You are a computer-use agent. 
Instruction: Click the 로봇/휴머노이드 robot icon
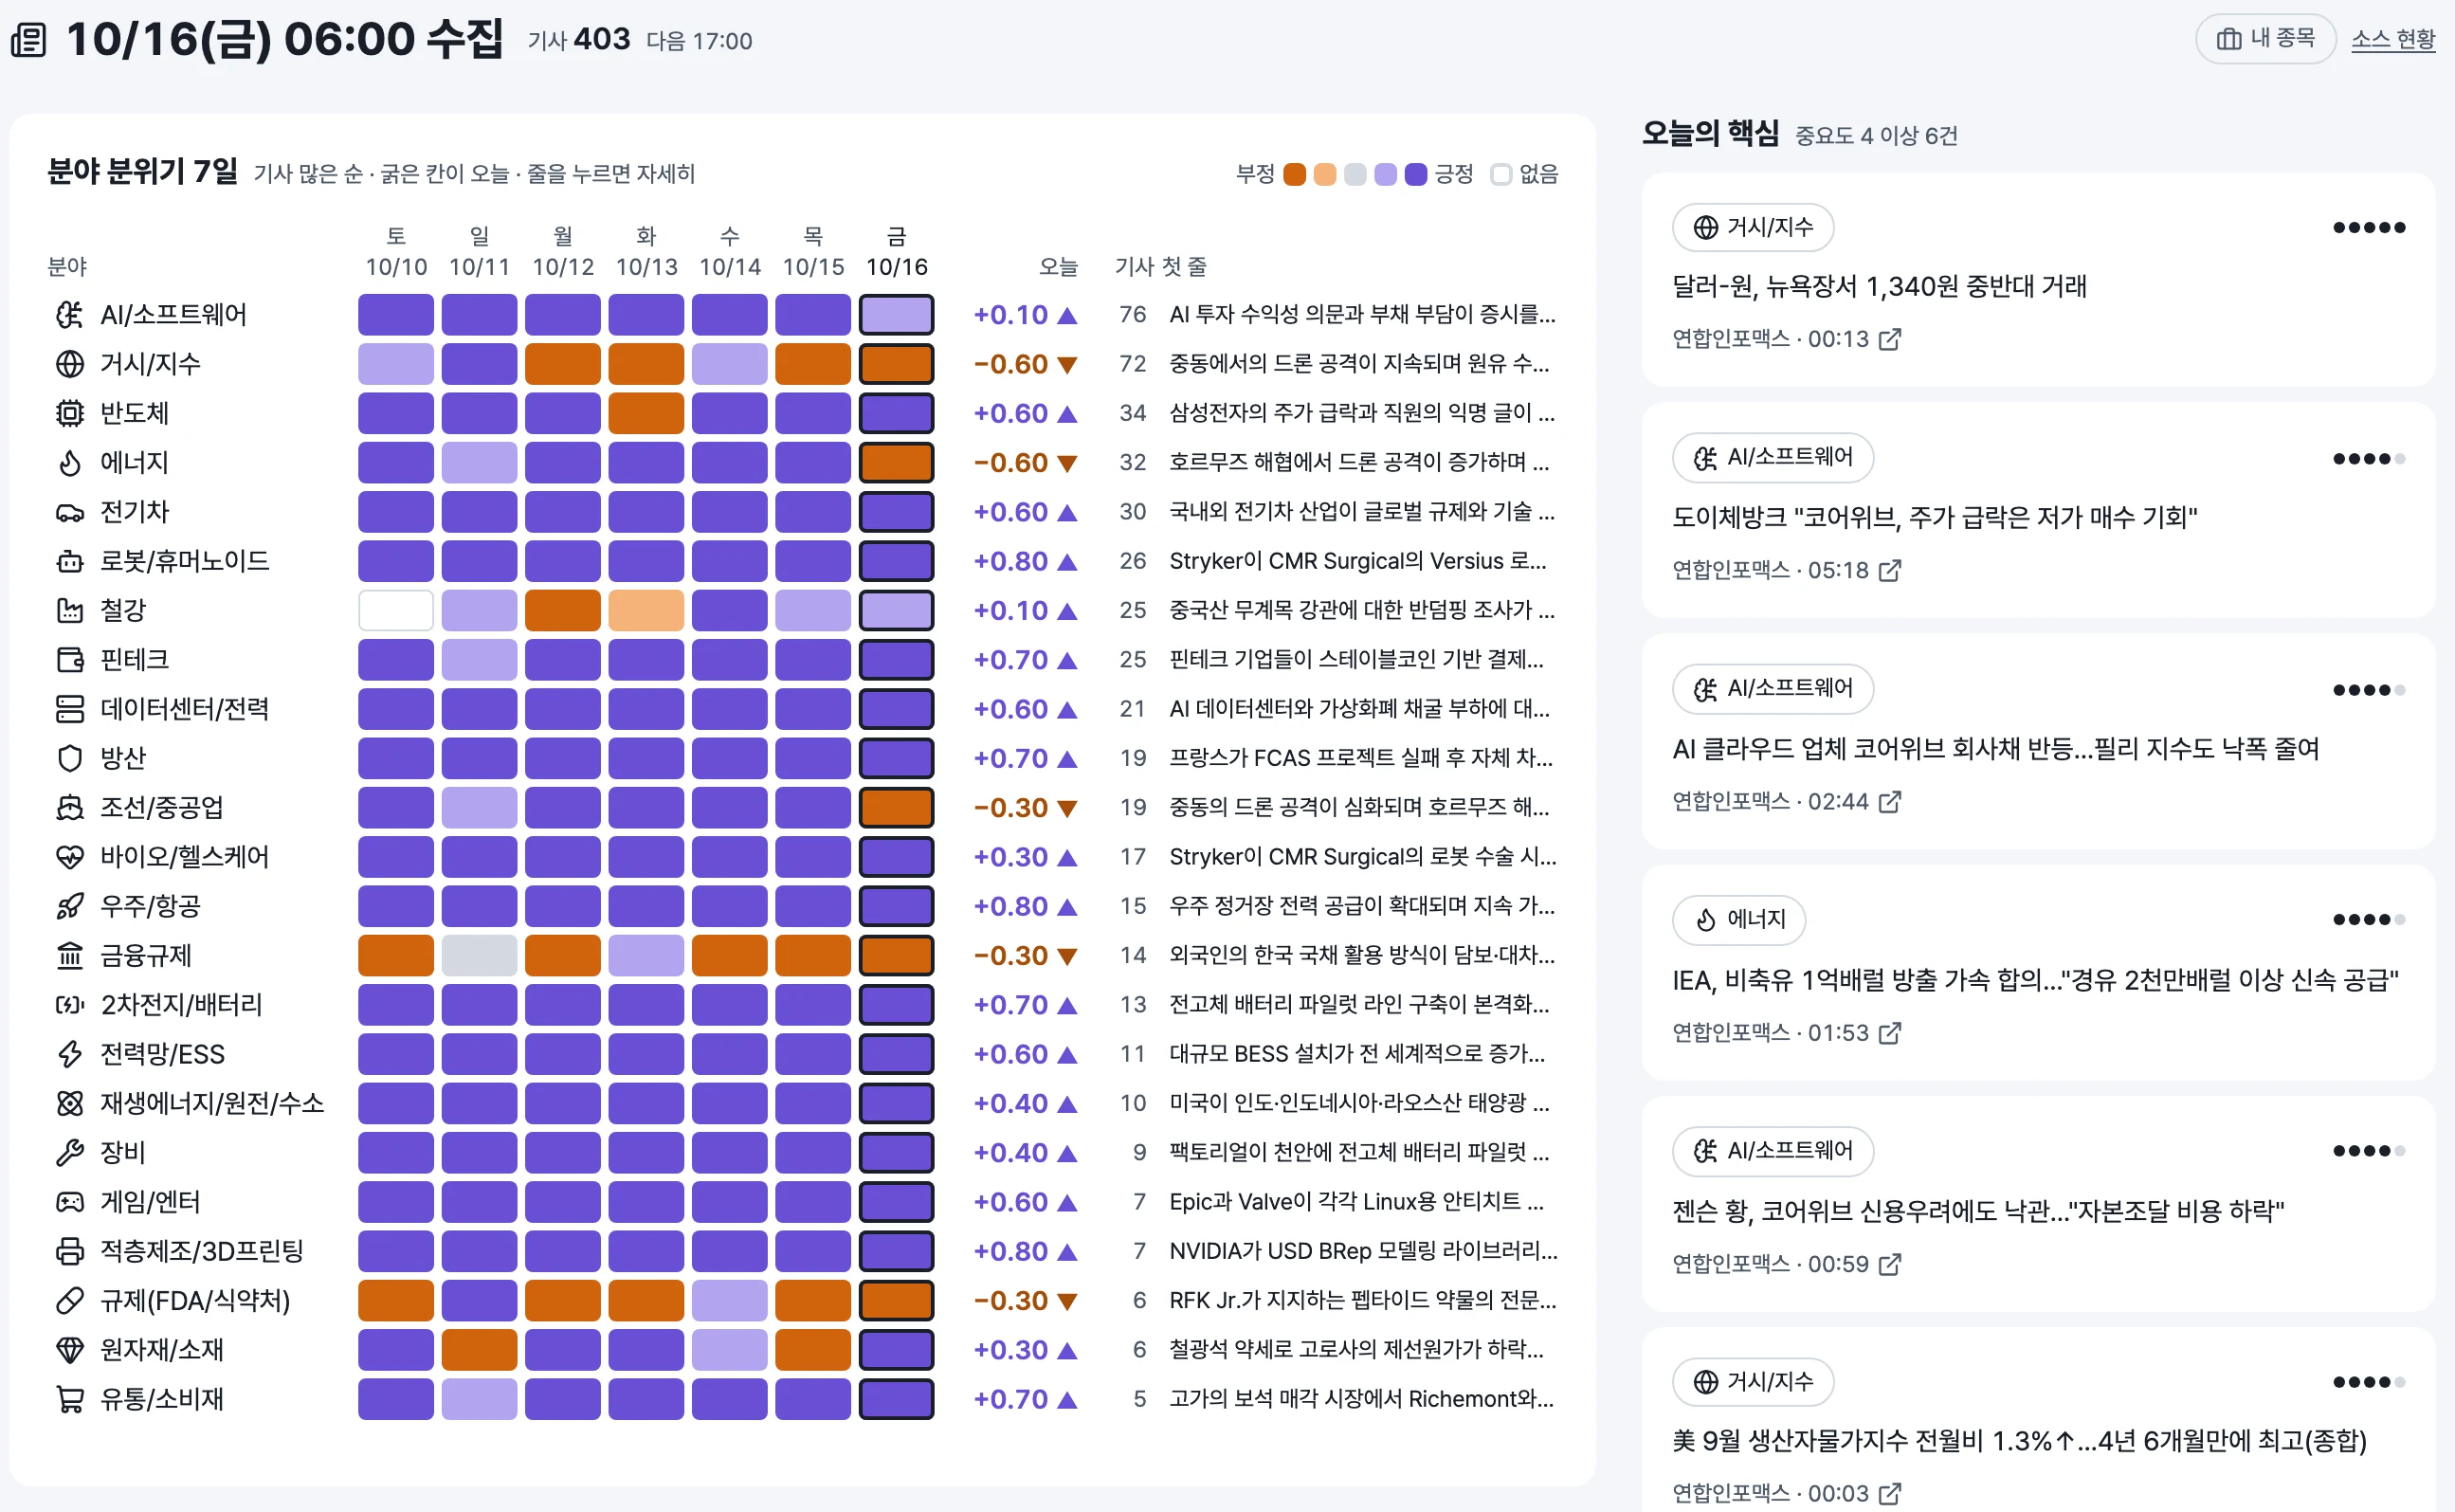point(69,561)
